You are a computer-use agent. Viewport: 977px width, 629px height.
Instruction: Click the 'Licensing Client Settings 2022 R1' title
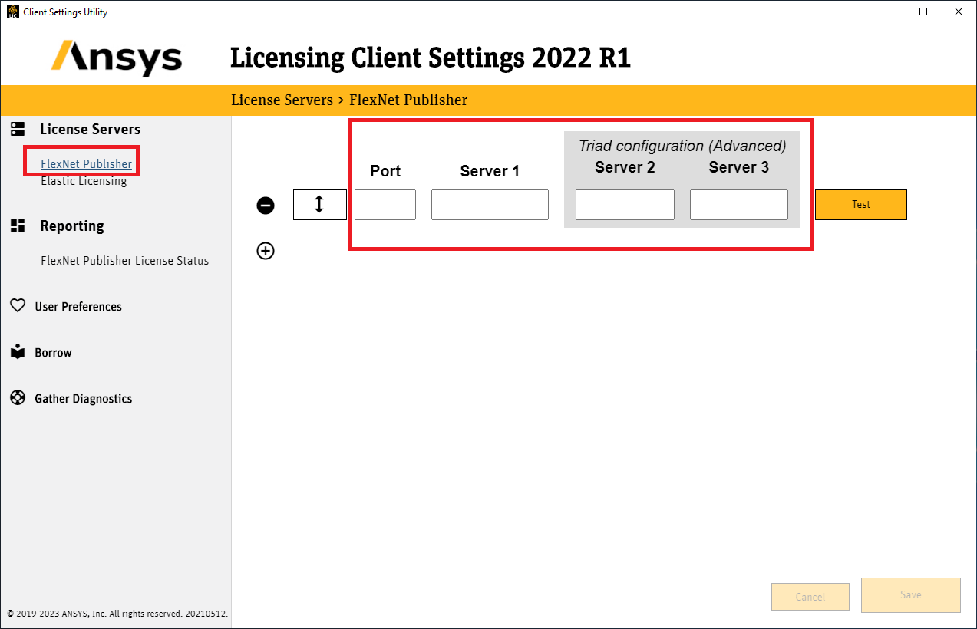(x=431, y=58)
